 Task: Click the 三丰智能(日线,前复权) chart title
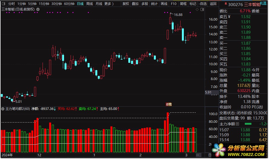(18, 9)
